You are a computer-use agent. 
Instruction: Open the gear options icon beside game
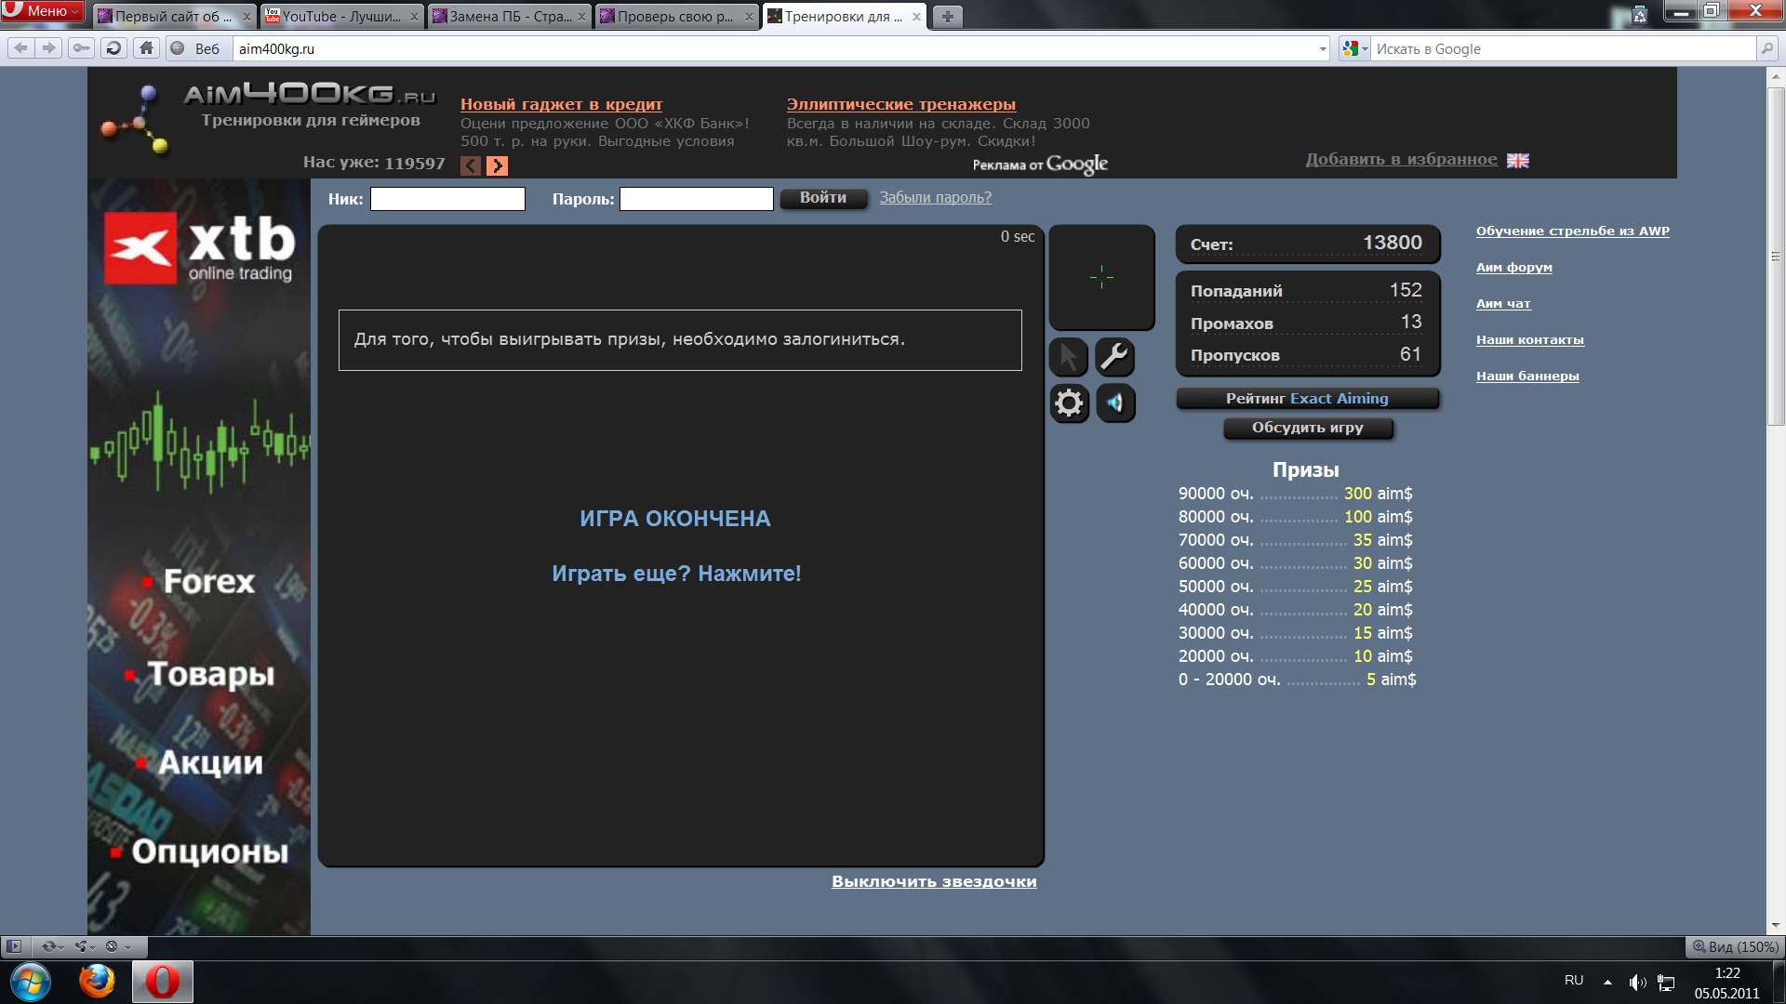coord(1069,403)
